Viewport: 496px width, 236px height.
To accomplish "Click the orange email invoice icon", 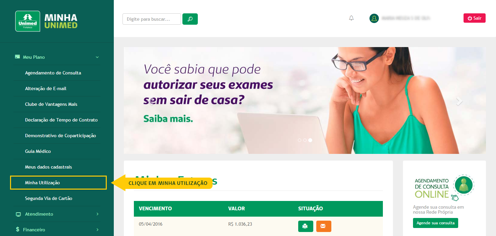I will [324, 226].
